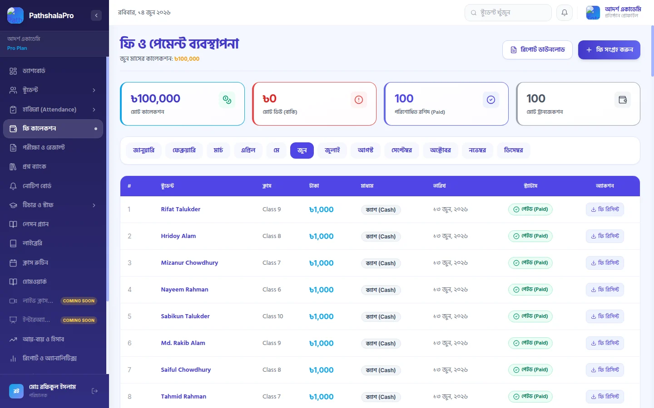Switch to the ফেব্রুয়ারি month tab

[x=184, y=151]
